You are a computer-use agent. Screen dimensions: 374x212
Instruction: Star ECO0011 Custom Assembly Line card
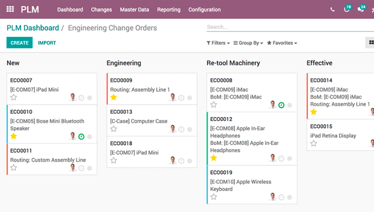tap(14, 168)
